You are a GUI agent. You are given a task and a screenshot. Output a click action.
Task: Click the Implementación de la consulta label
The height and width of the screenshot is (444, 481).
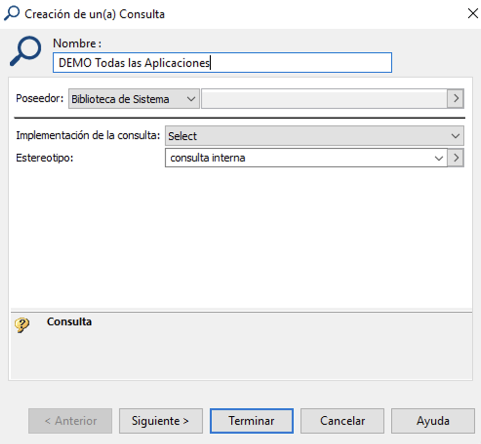88,135
